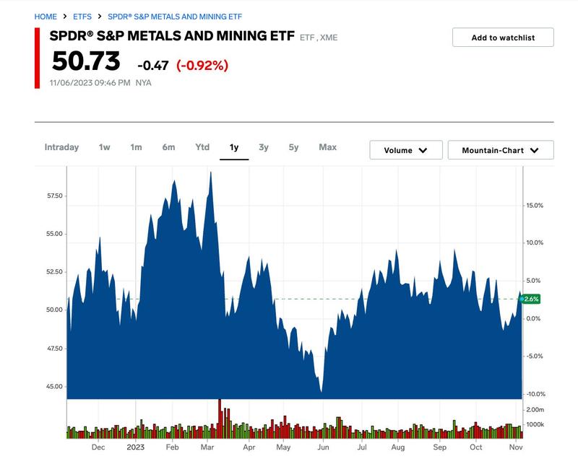Click the 45.00 price axis label
This screenshot has height=464, width=578.
[55, 386]
